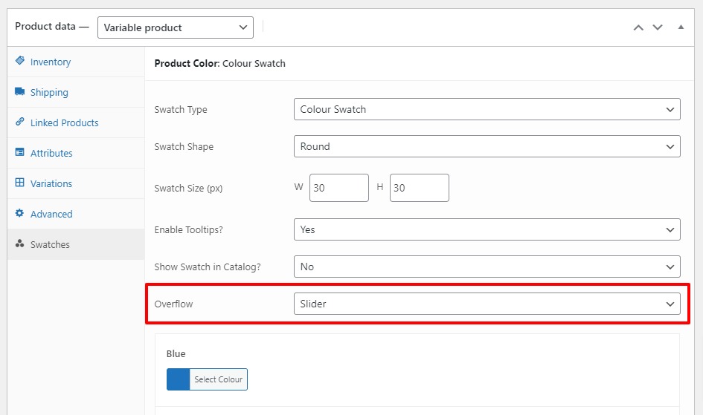Click the Swatches dots icon
Screen dimensions: 703x415
pyautogui.click(x=20, y=244)
